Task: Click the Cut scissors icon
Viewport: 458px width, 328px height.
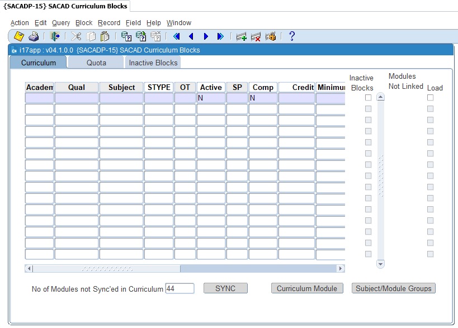Action: (x=76, y=36)
